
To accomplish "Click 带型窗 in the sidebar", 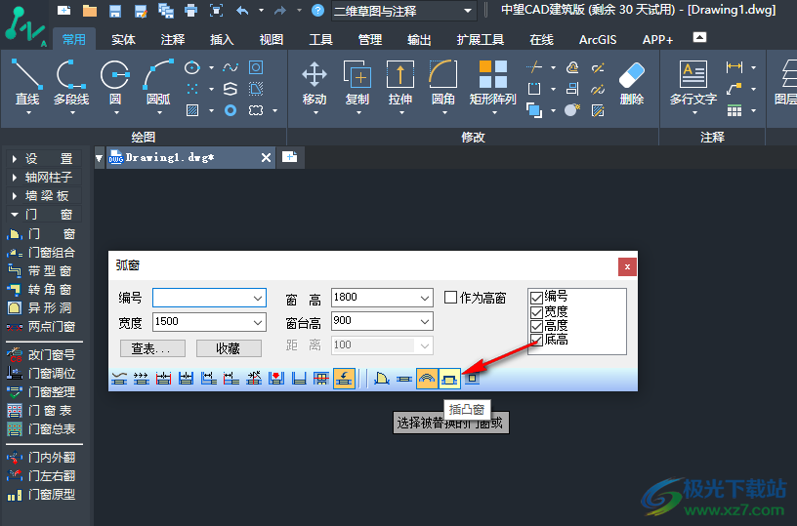I will (40, 270).
